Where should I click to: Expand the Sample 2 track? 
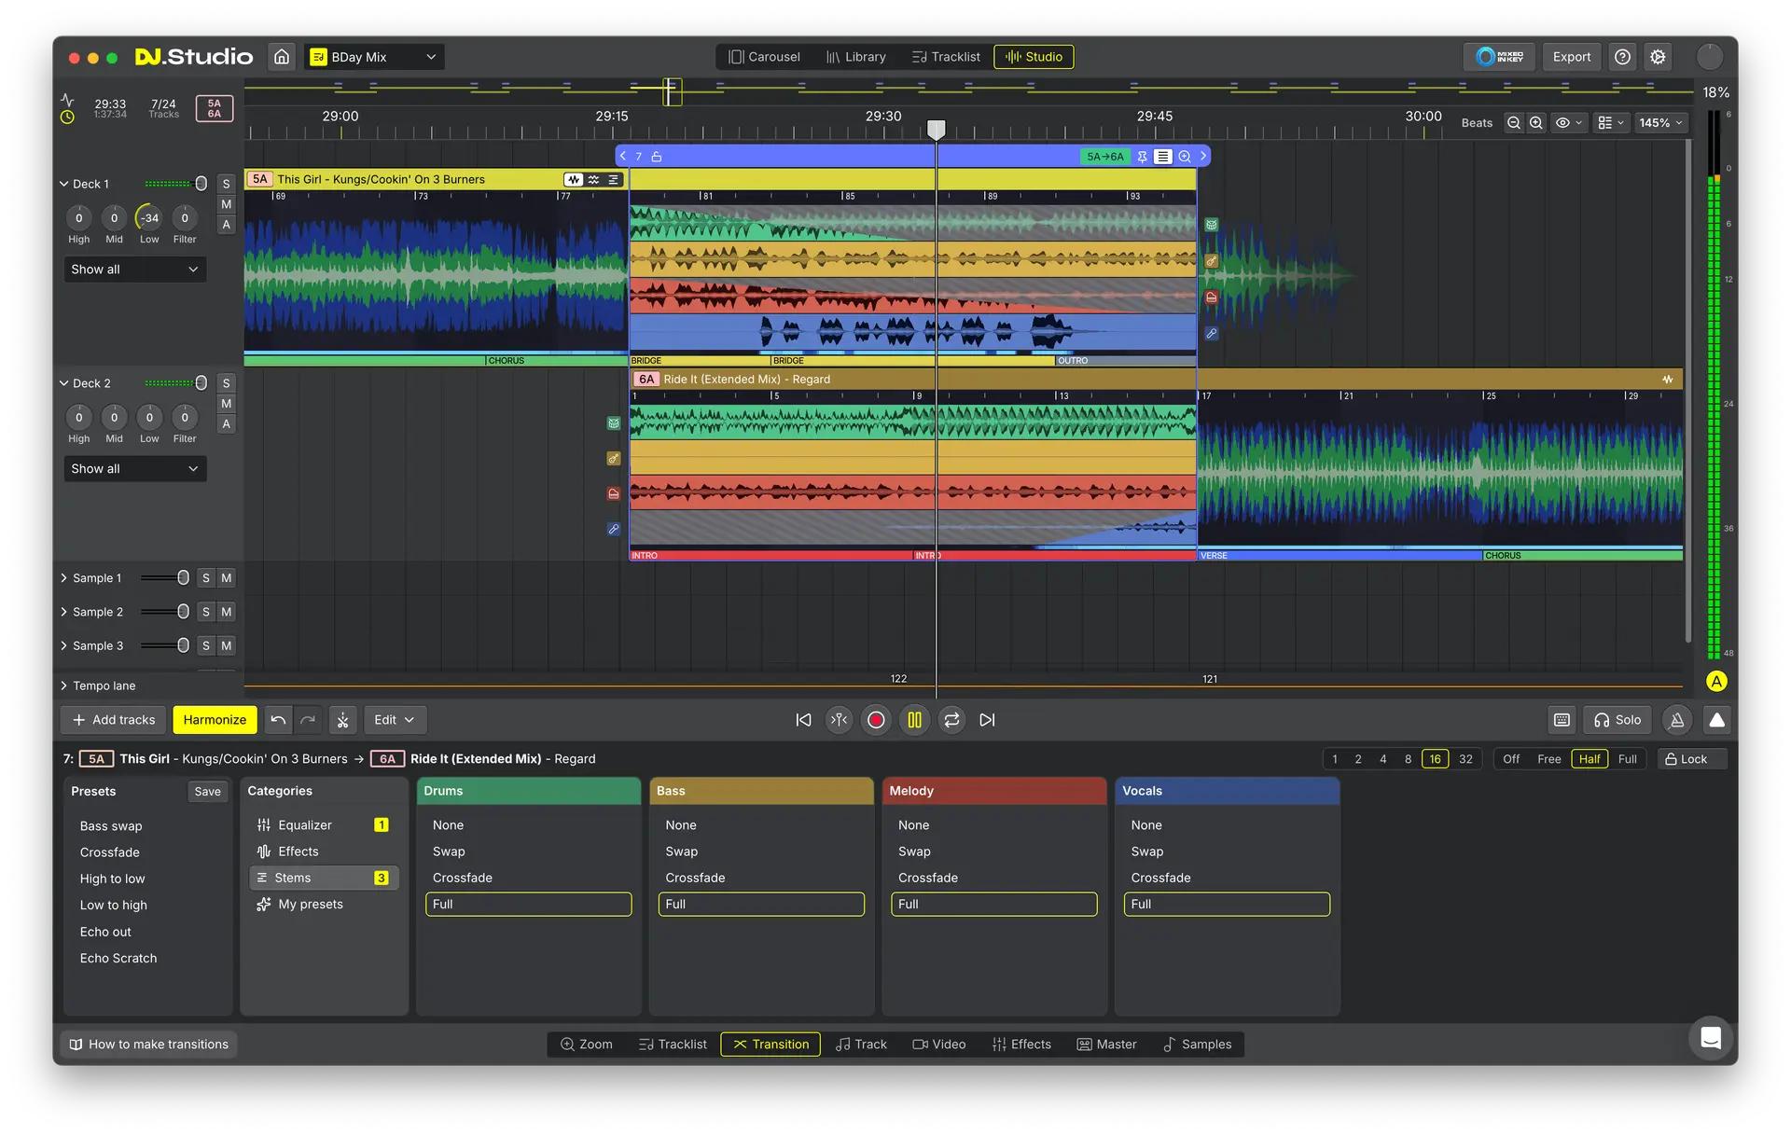pos(63,612)
